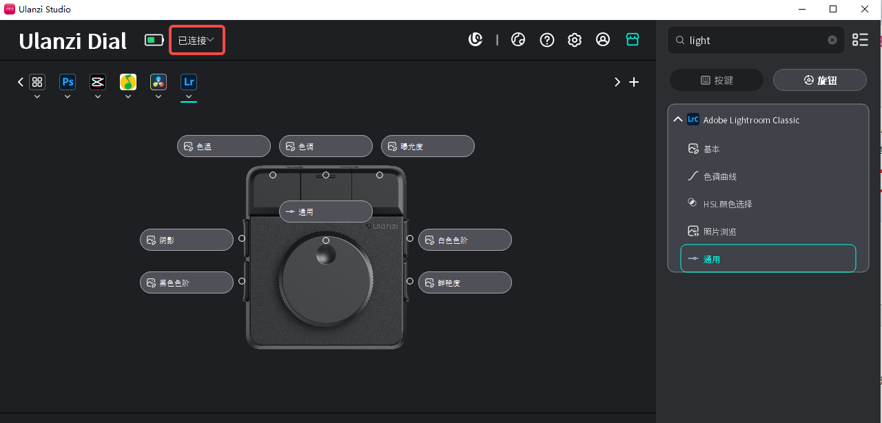Open the settings gear icon
The image size is (882, 423).
pyautogui.click(x=575, y=39)
